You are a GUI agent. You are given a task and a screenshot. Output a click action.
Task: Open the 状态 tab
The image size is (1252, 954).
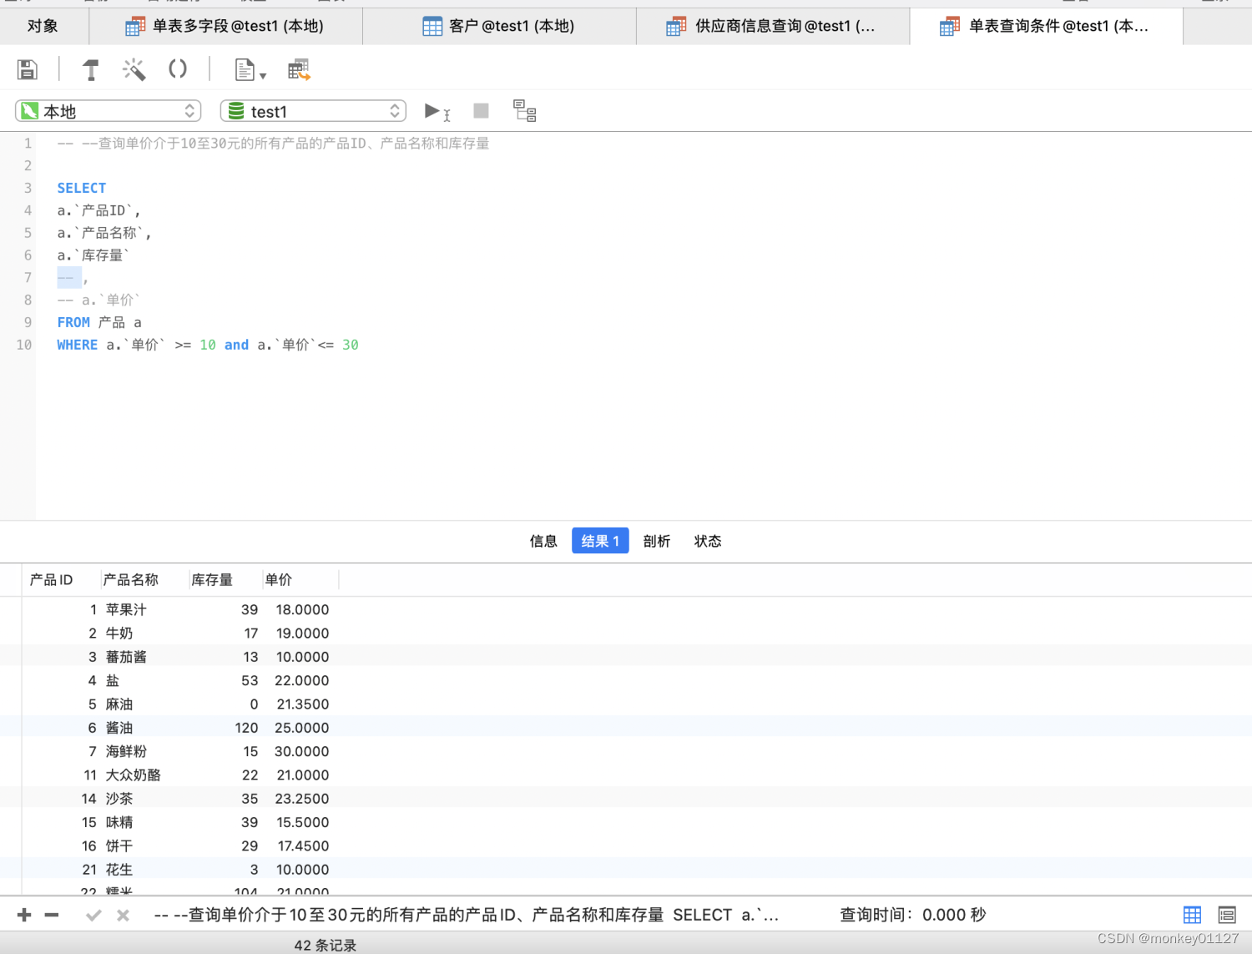pos(708,541)
